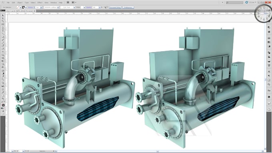The width and height of the screenshot is (272, 153).
Task: Select the Symbol Sprayer tool
Action: (x=3, y=83)
